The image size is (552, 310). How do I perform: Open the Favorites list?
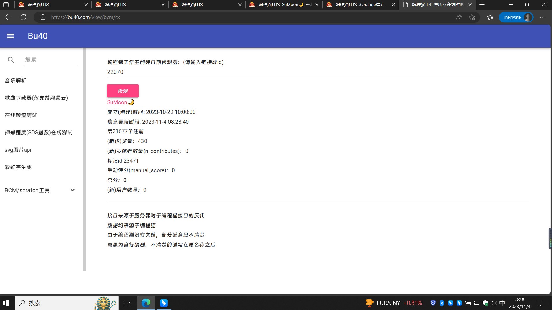490,17
